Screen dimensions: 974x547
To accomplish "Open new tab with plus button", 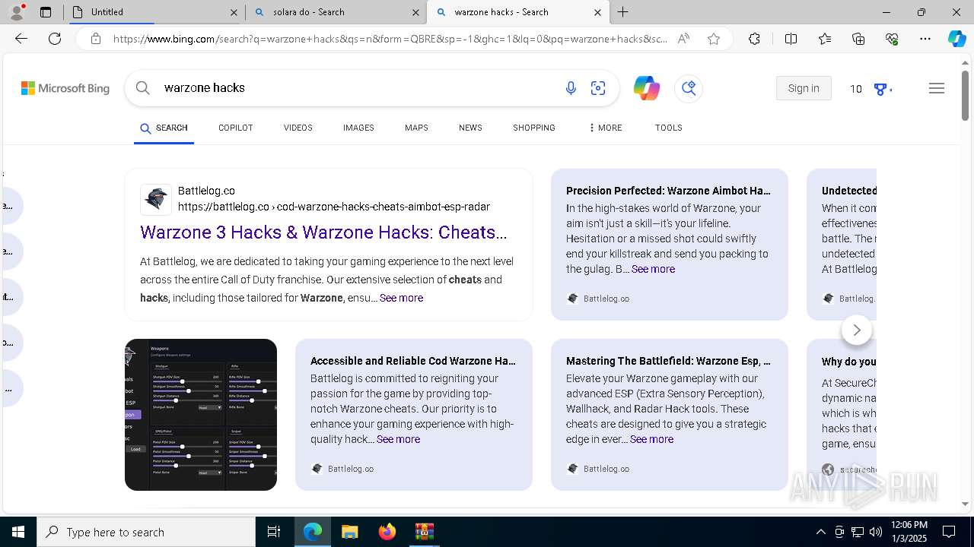I will (623, 11).
